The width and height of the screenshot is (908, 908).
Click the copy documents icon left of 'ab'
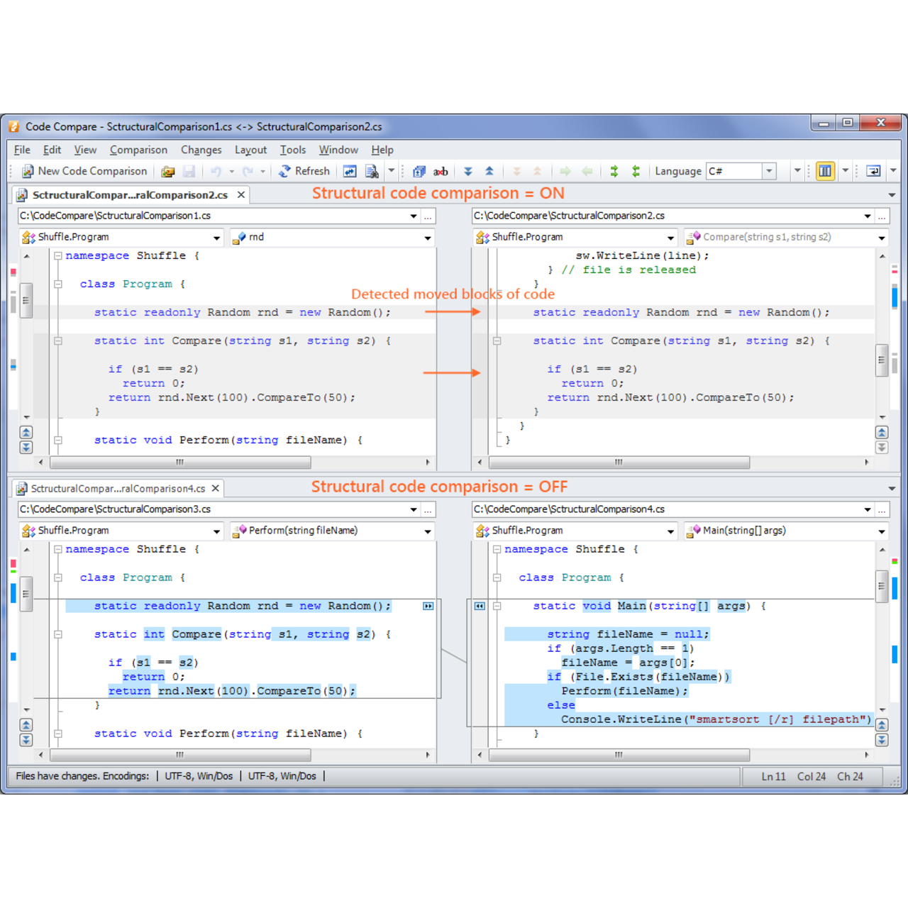click(x=419, y=171)
